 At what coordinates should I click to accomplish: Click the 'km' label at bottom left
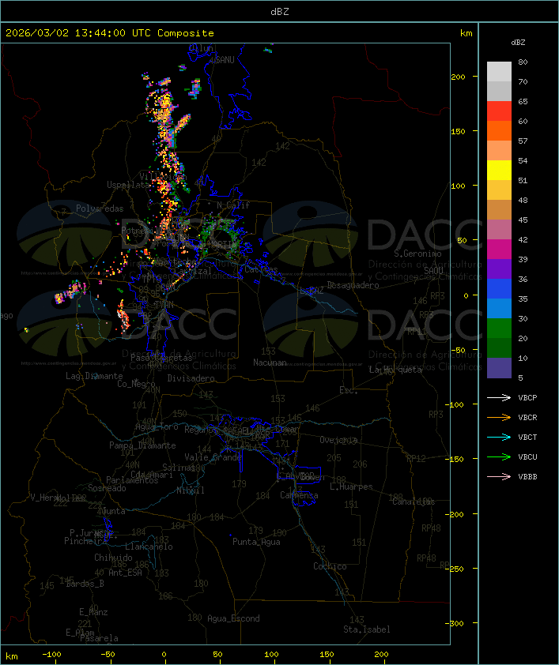point(11,656)
